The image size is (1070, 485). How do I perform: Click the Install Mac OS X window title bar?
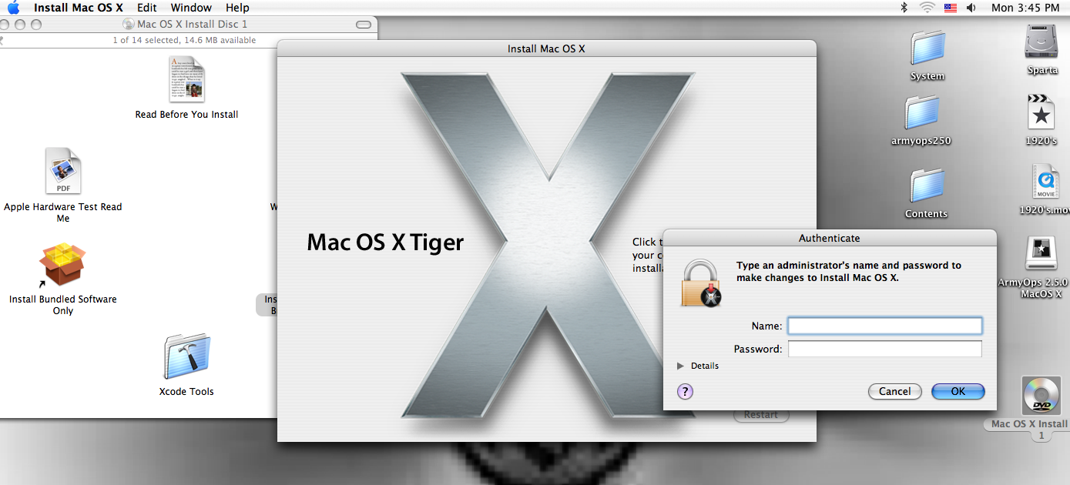tap(546, 48)
